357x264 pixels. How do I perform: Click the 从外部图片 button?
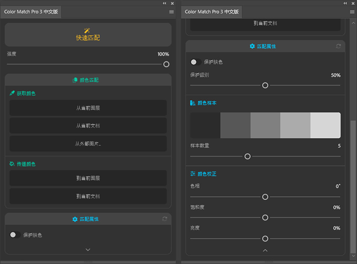pos(88,144)
